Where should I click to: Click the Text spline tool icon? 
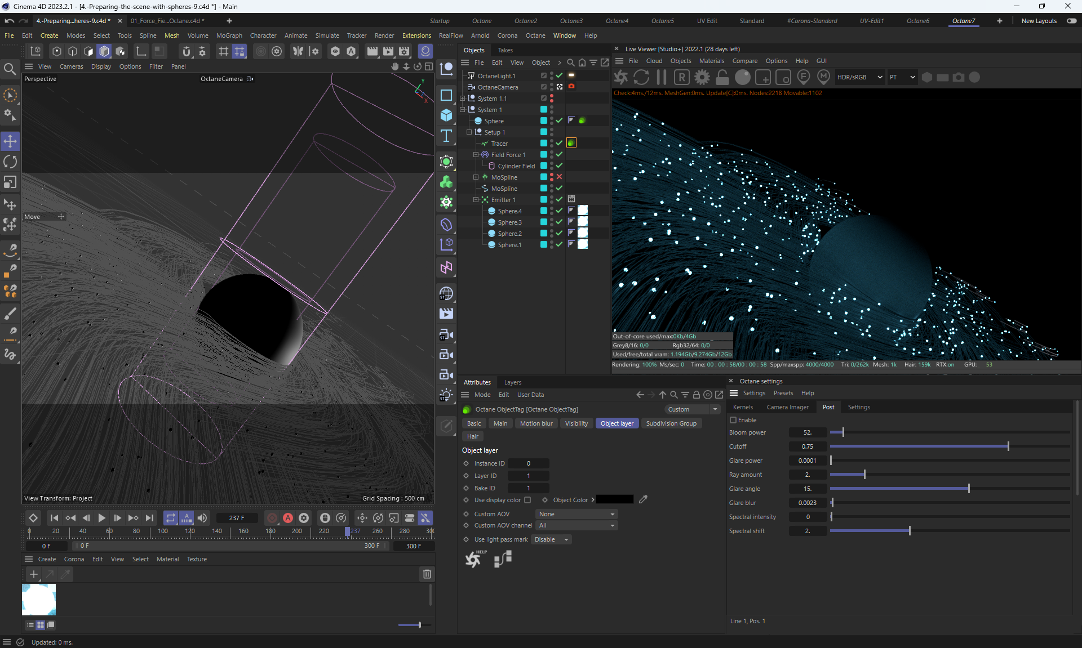click(x=446, y=136)
